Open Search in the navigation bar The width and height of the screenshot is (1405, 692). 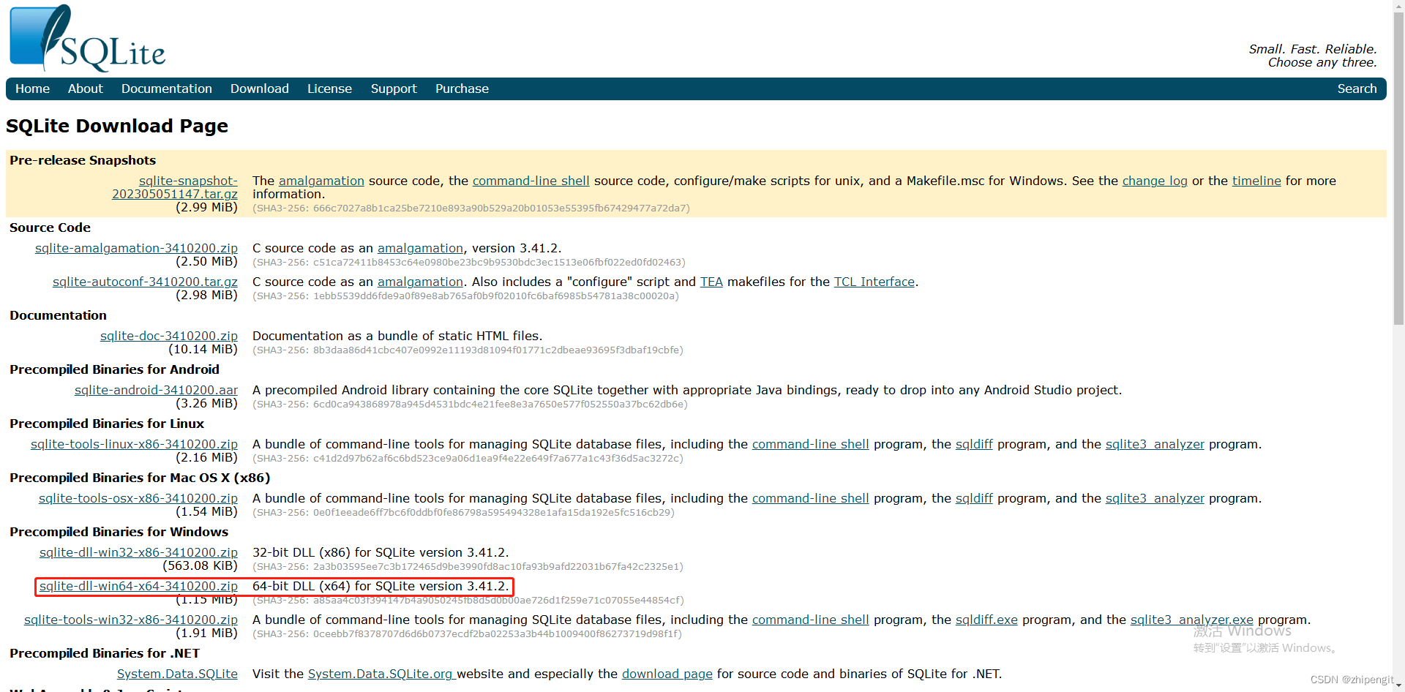1357,89
